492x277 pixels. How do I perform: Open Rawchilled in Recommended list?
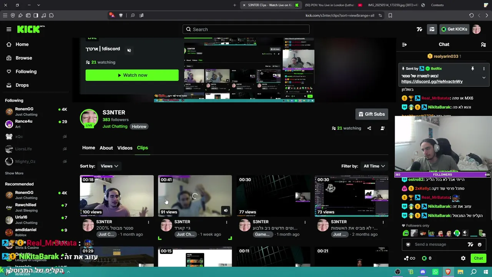36,207
